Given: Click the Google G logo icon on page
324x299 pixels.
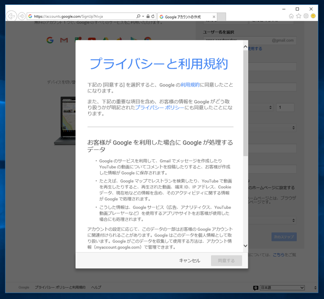Looking at the screenshot, I should (x=50, y=40).
